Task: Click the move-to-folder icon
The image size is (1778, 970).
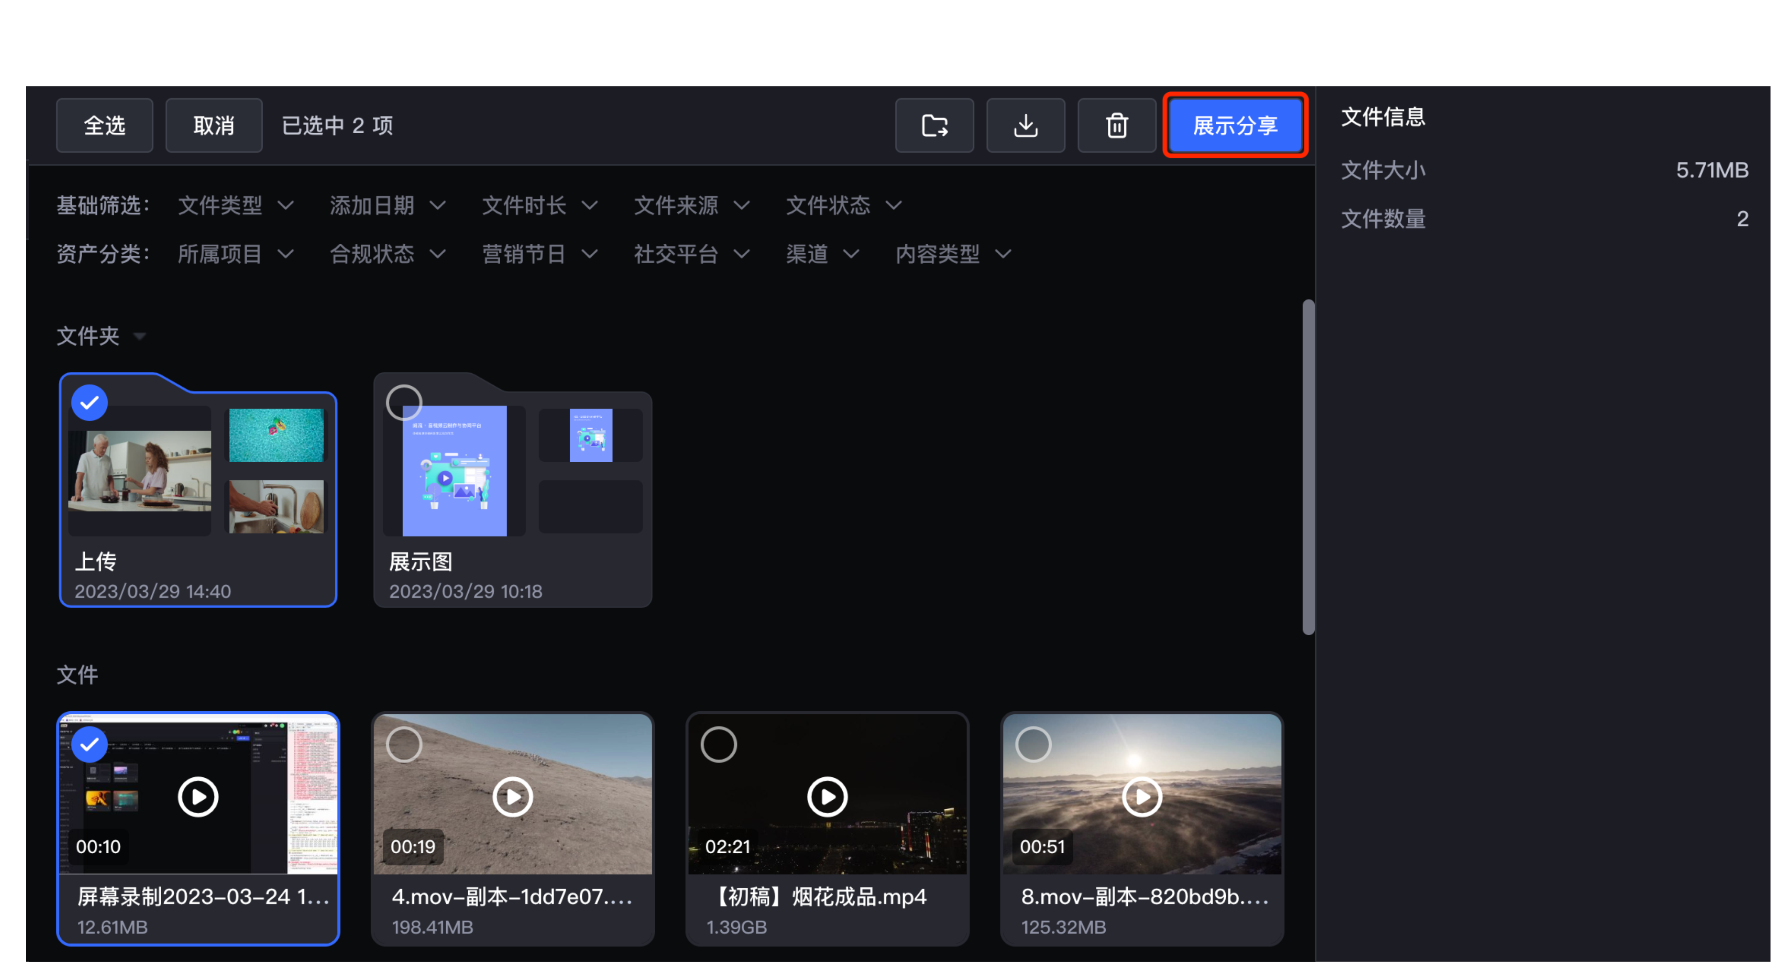Action: [934, 125]
